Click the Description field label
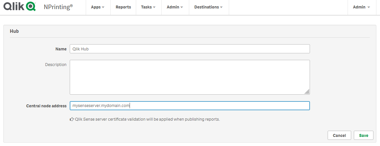This screenshot has width=380, height=146. tap(56, 65)
